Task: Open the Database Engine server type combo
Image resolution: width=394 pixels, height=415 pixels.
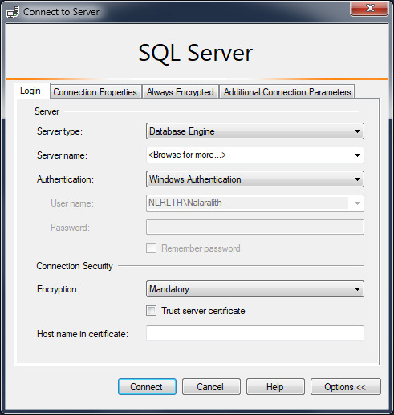Action: tap(255, 131)
